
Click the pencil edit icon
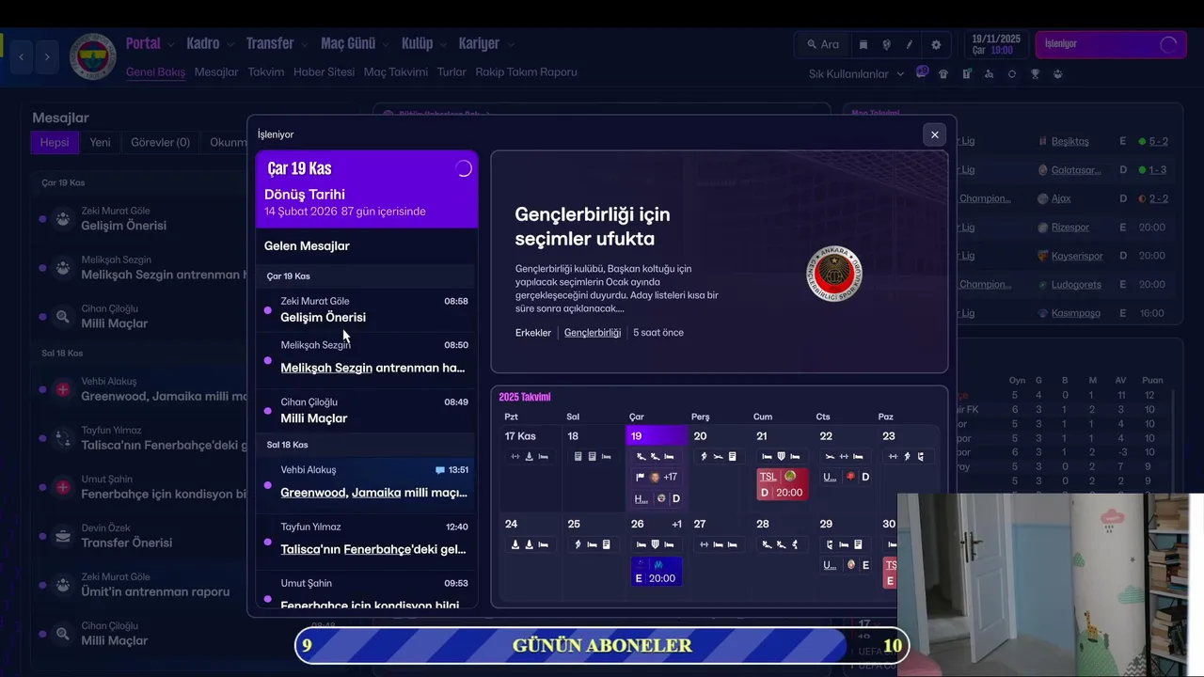pyautogui.click(x=910, y=44)
